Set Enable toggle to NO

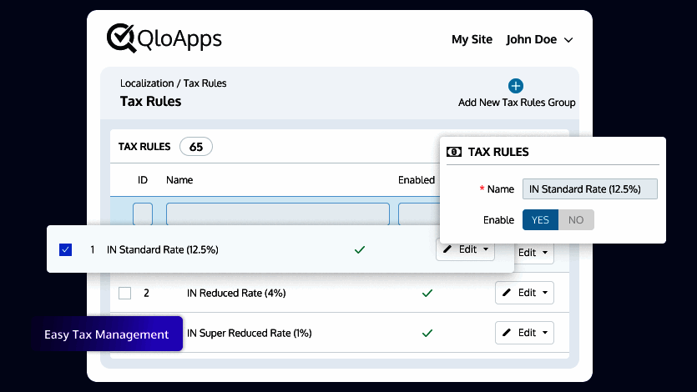coord(576,220)
